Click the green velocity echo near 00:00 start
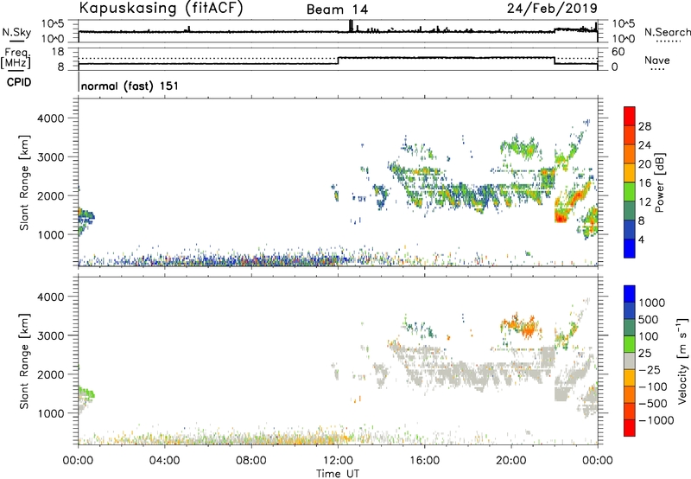 tap(86, 393)
